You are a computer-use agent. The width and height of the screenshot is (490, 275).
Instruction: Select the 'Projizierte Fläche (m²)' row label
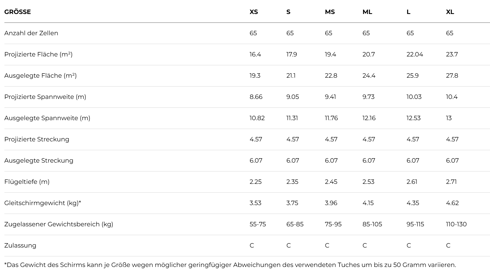pos(38,54)
